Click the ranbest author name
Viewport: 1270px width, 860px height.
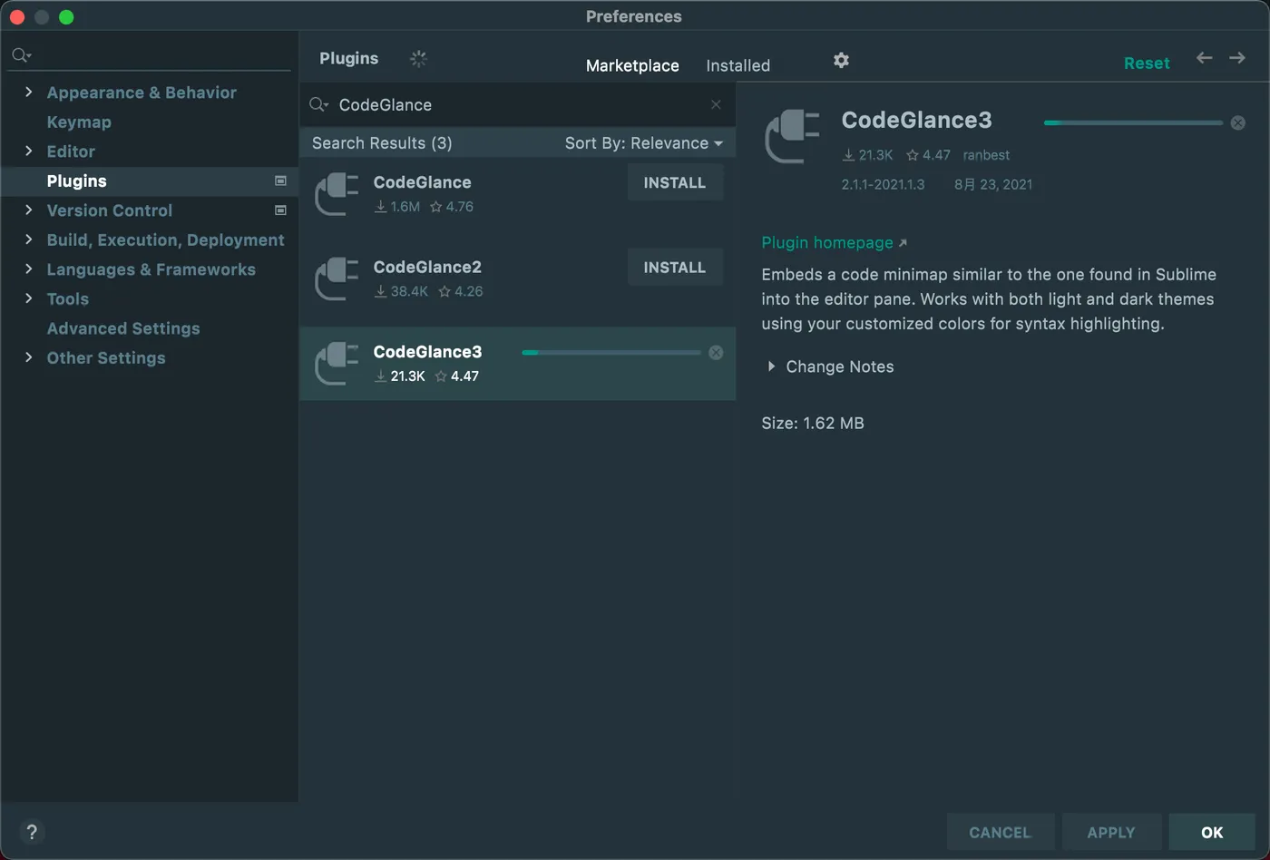click(986, 155)
